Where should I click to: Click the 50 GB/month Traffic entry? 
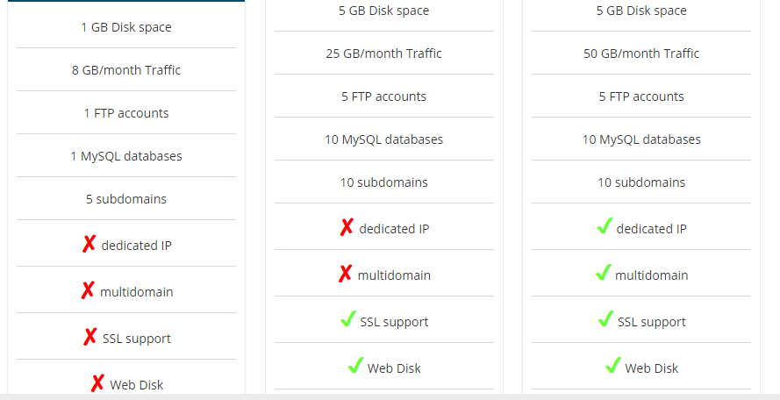641,54
